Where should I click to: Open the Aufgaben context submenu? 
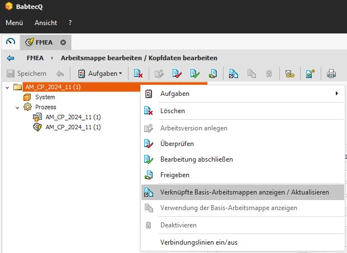tap(243, 94)
